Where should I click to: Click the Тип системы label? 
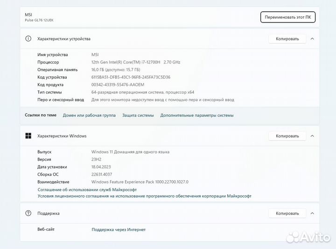point(49,92)
